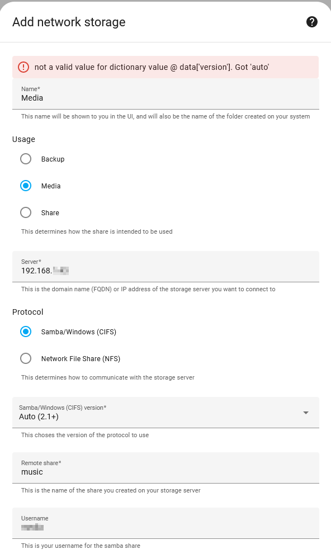Click the error exclamation icon in the warning banner
The image size is (331, 554).
pyautogui.click(x=22, y=67)
